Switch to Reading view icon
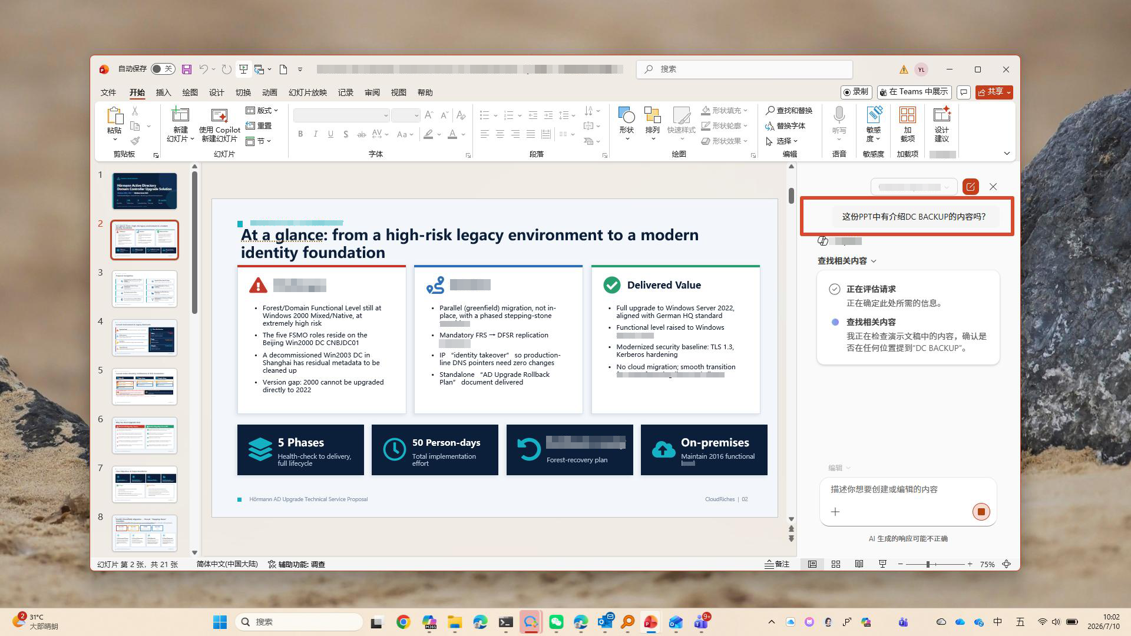1131x636 pixels. click(859, 564)
